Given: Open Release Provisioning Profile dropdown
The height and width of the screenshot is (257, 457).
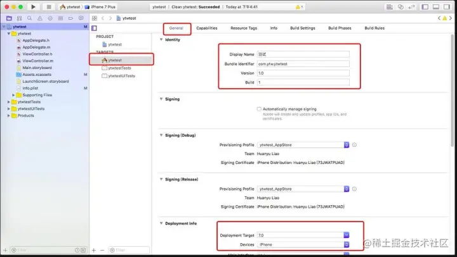Looking at the screenshot, I should (x=303, y=189).
